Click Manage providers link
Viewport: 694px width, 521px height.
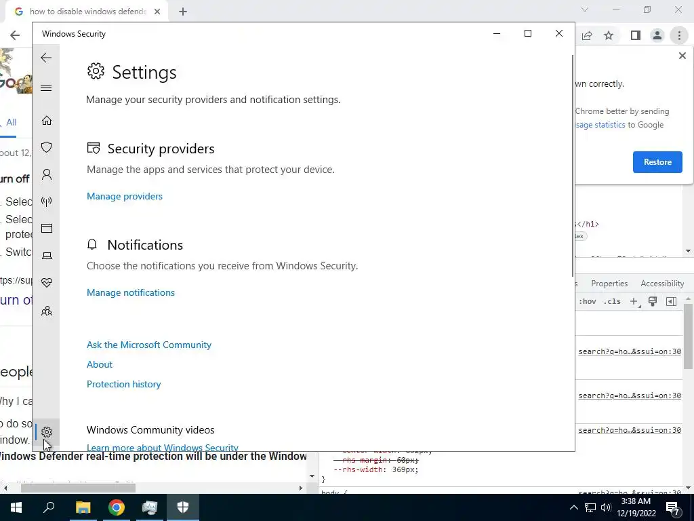click(125, 196)
